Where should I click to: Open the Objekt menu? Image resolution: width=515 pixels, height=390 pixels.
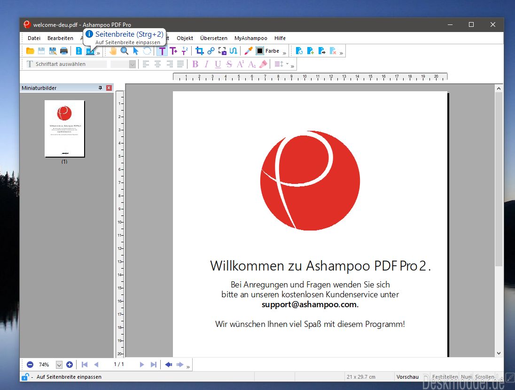coord(185,38)
